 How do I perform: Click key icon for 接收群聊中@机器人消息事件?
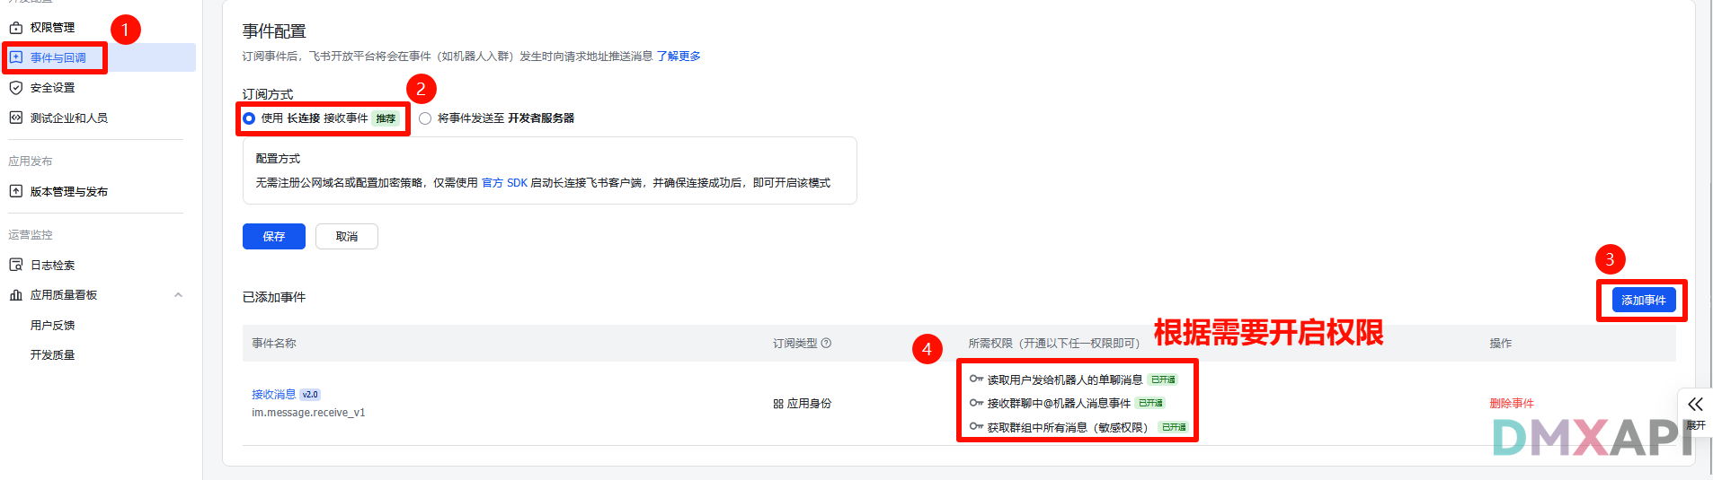click(976, 403)
